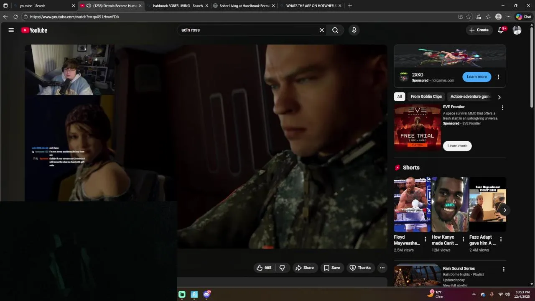Close the youtube - Search tab
The width and height of the screenshot is (535, 301).
tap(74, 6)
